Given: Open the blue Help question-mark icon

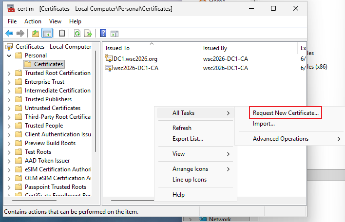Looking at the screenshot, I should [103, 34].
